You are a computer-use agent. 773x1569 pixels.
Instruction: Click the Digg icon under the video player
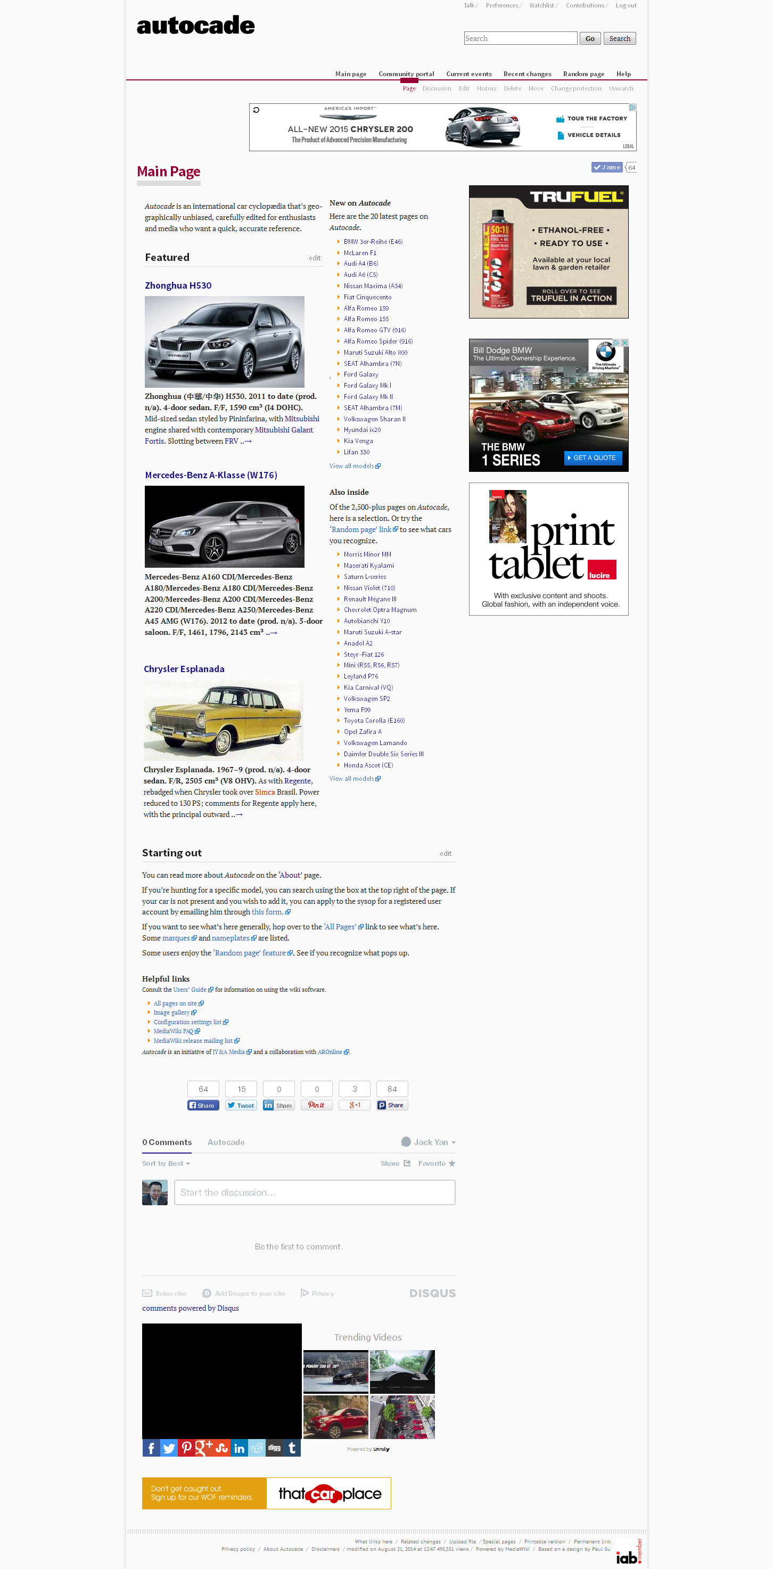coord(275,1448)
